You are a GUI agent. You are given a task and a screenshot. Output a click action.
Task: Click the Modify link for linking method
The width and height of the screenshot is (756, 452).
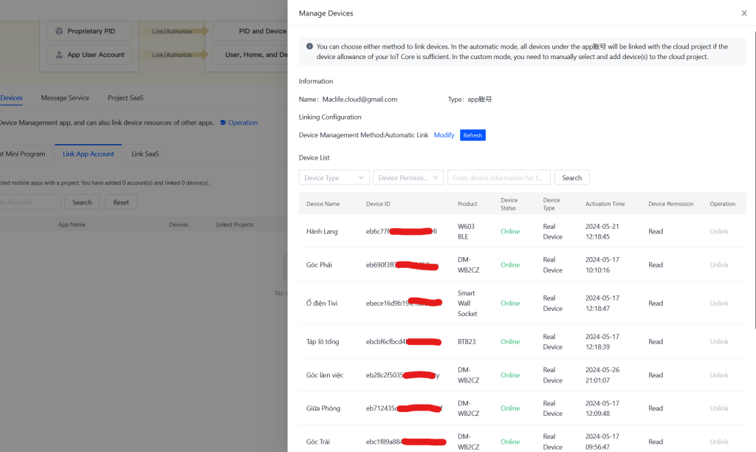point(444,135)
